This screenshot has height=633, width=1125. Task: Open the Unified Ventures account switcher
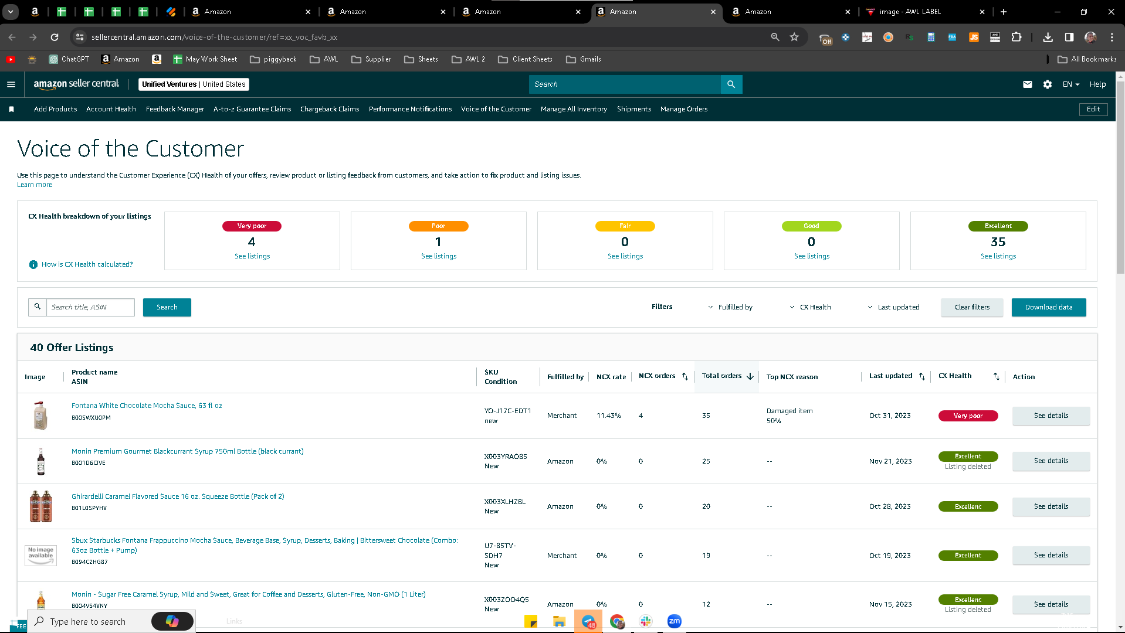pyautogui.click(x=194, y=84)
